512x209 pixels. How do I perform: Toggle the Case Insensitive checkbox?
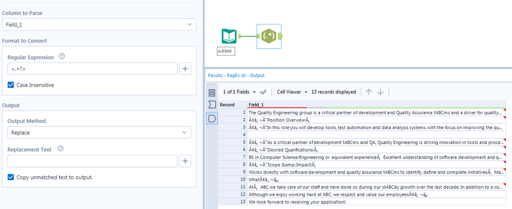10,85
